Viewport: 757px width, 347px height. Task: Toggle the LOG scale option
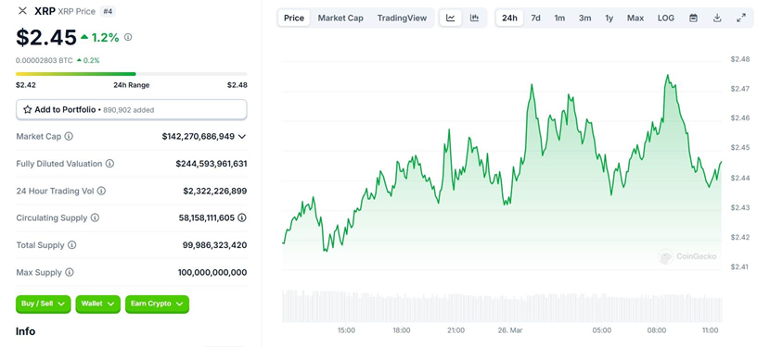[666, 19]
